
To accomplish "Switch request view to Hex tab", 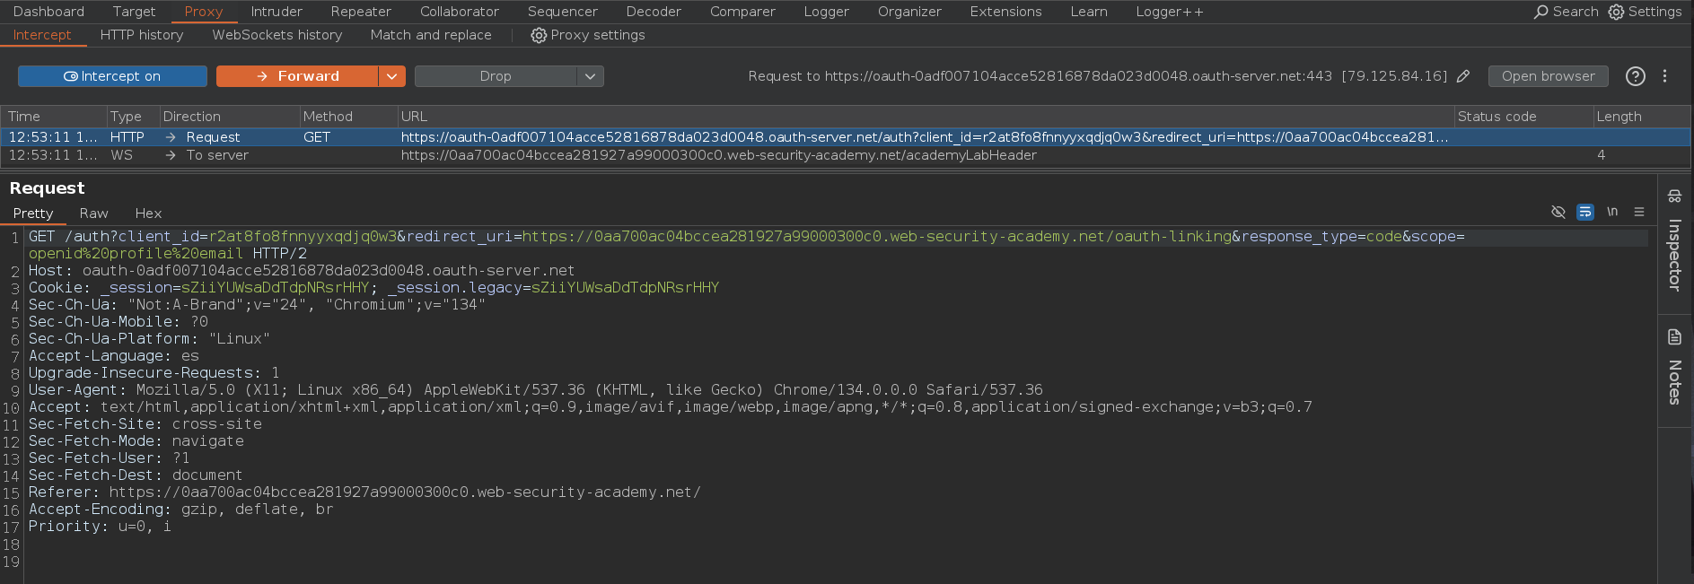I will 148,214.
